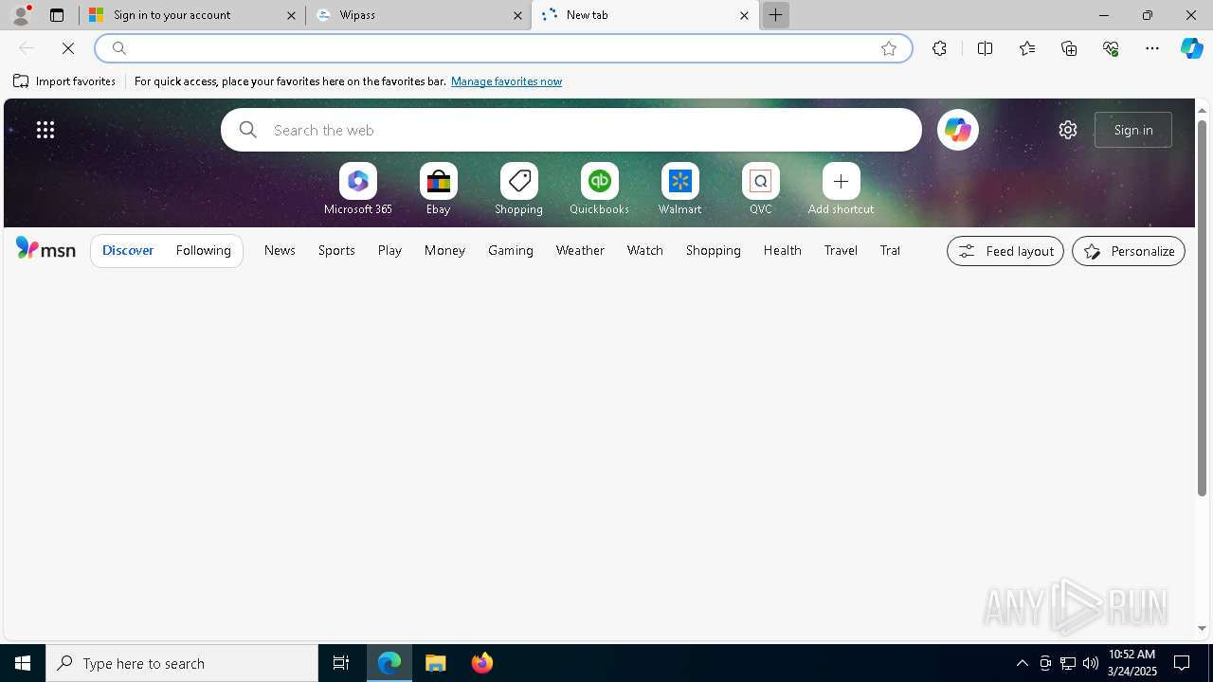Open the Windows Start menu

(x=23, y=663)
